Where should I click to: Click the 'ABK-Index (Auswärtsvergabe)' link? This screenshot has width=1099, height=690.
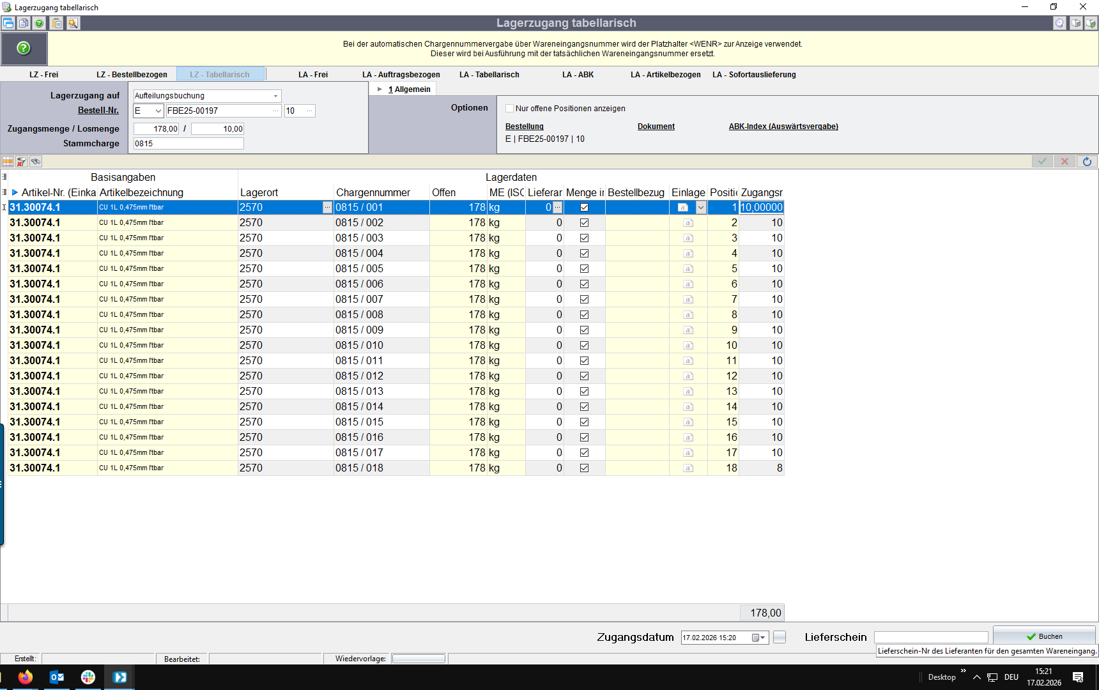(783, 126)
